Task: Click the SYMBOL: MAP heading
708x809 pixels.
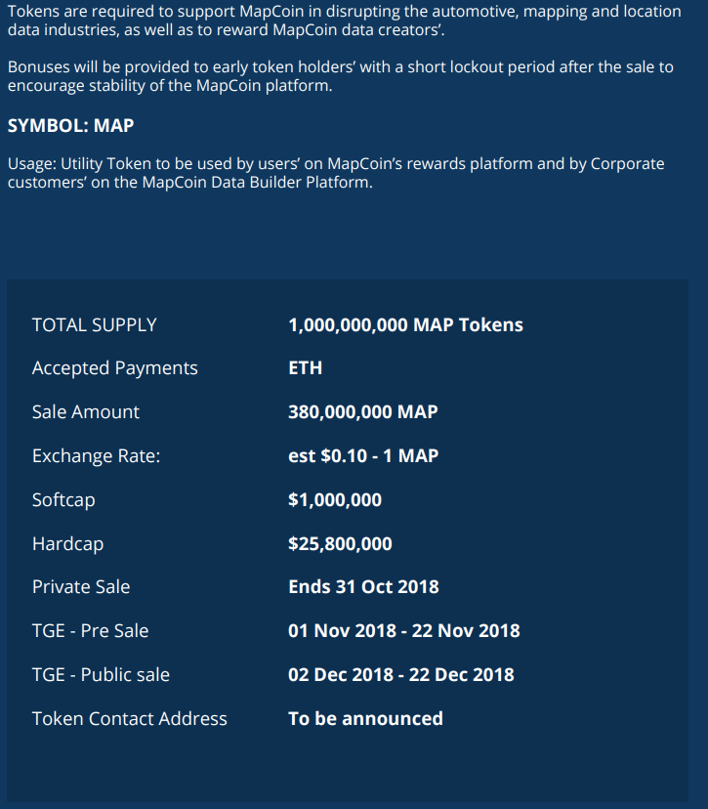Action: [70, 126]
